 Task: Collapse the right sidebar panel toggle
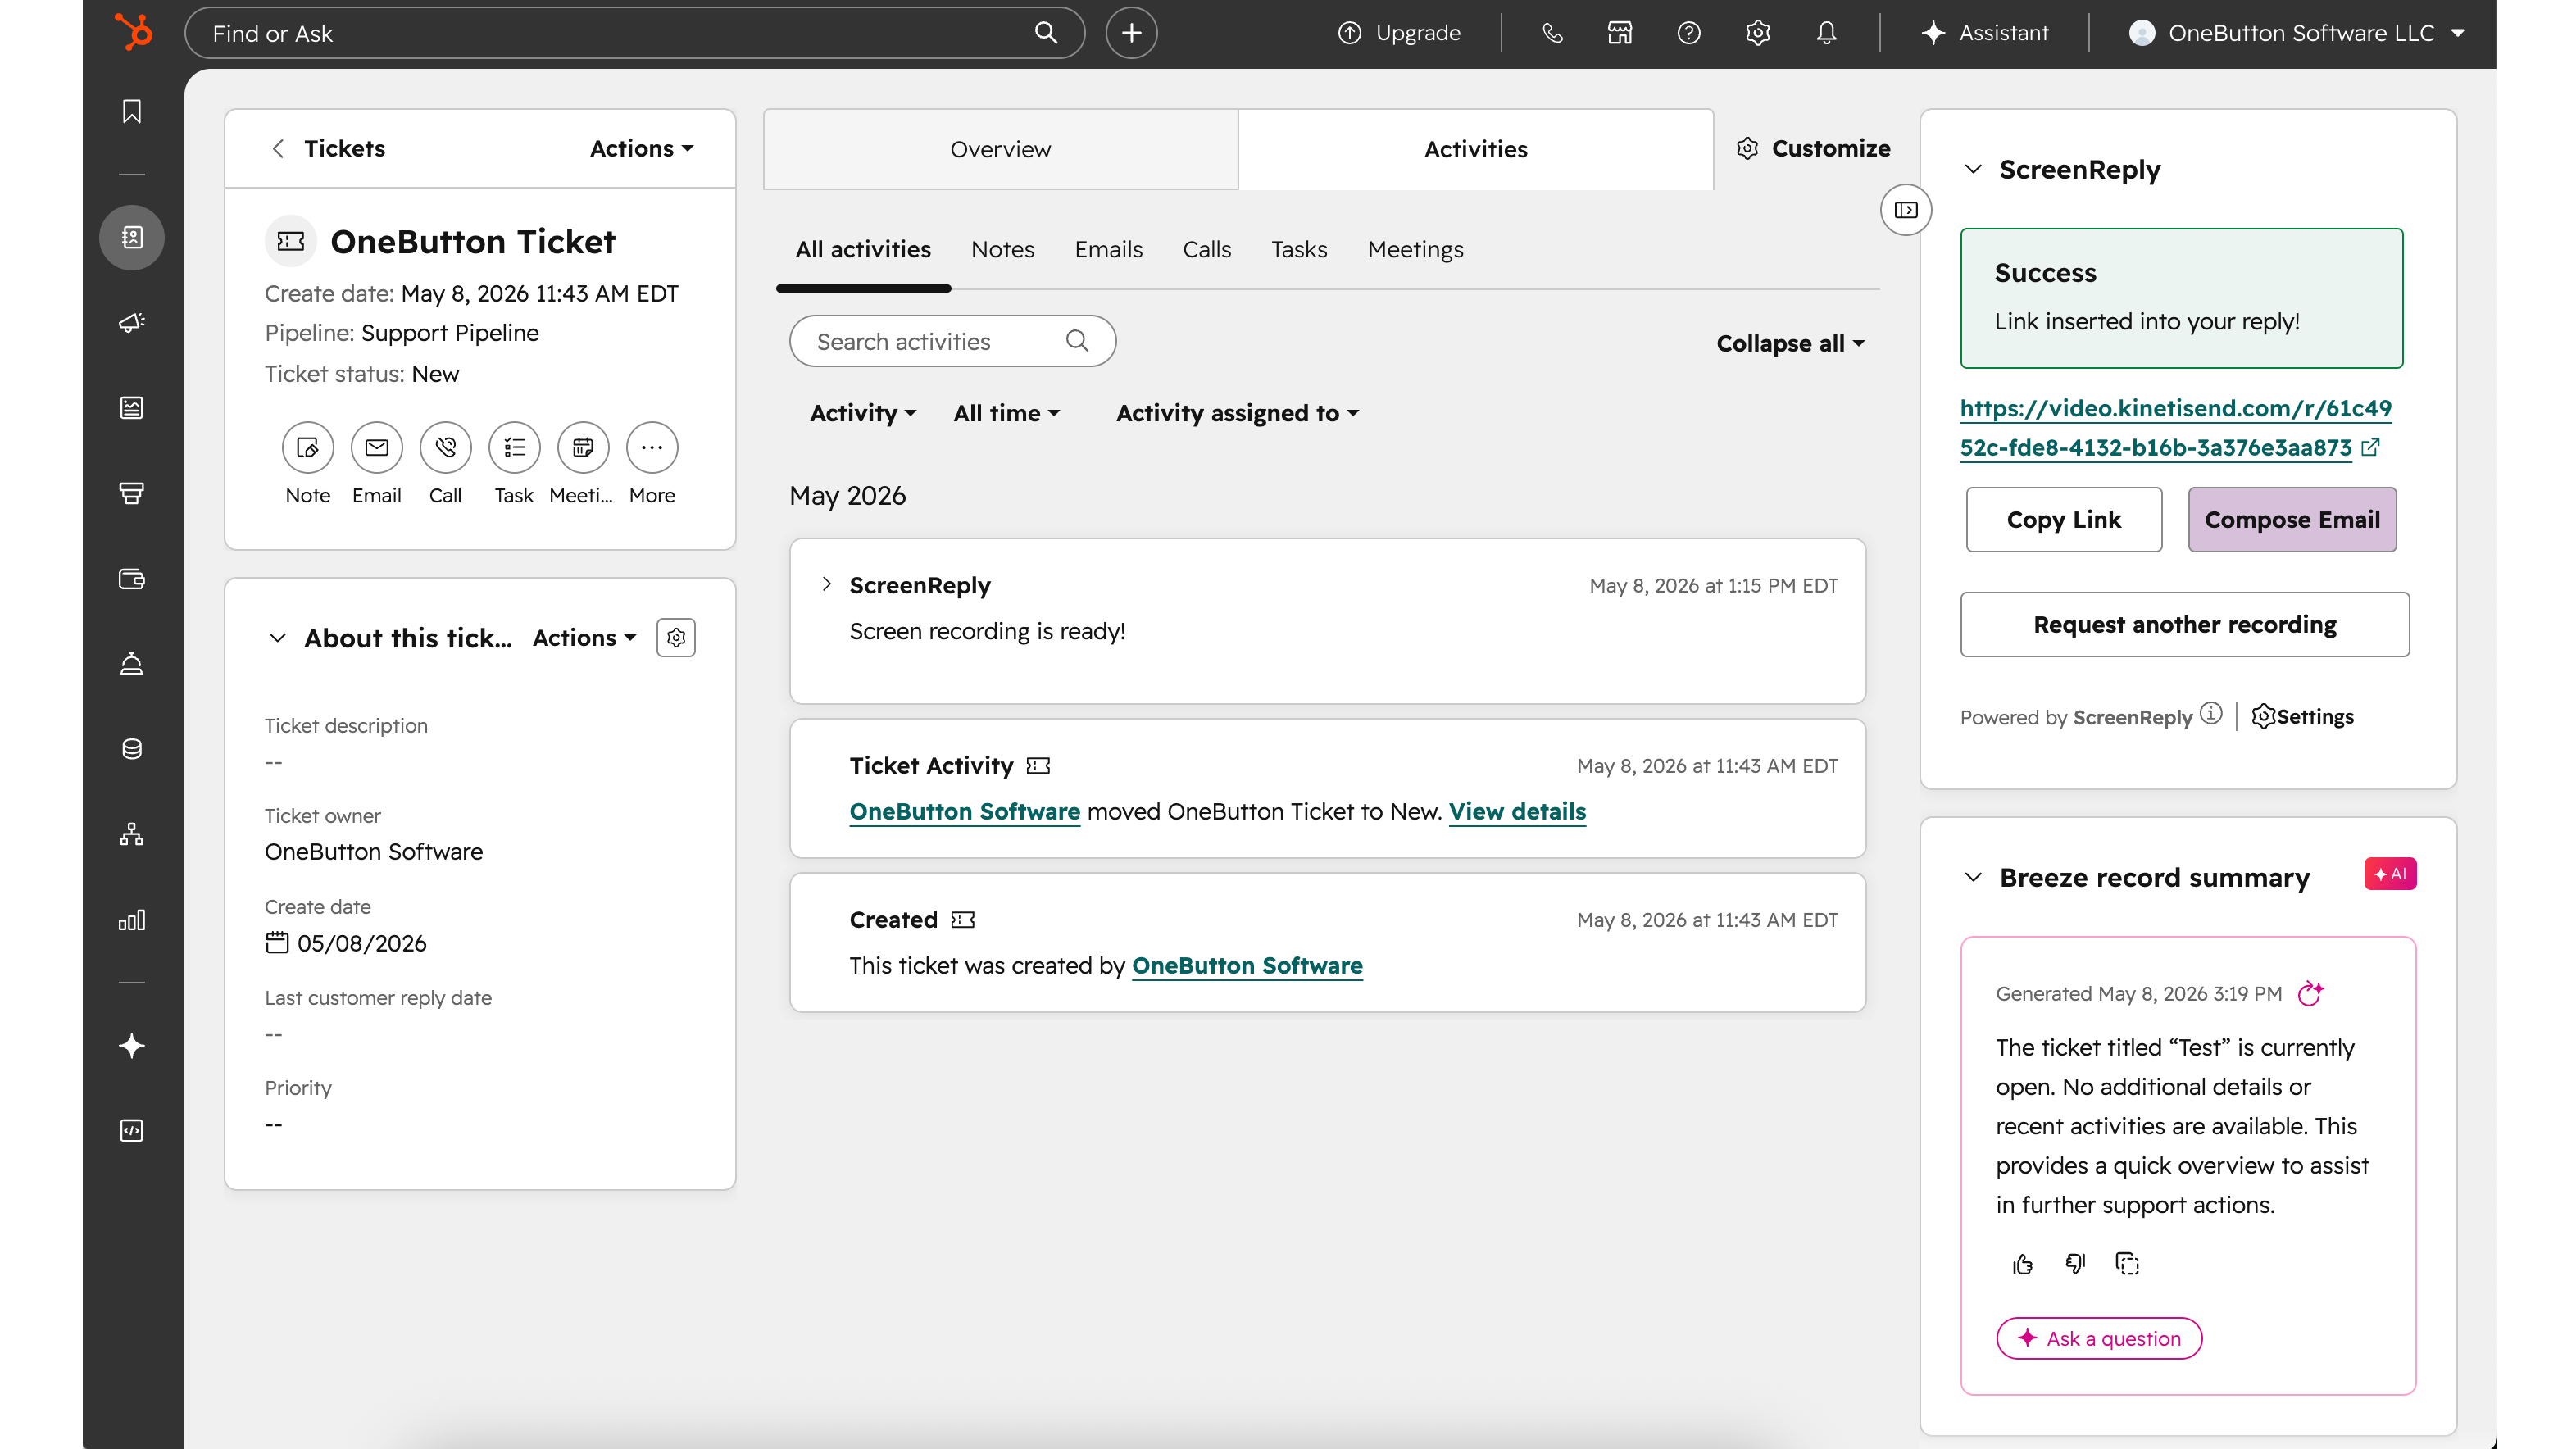pos(1906,210)
